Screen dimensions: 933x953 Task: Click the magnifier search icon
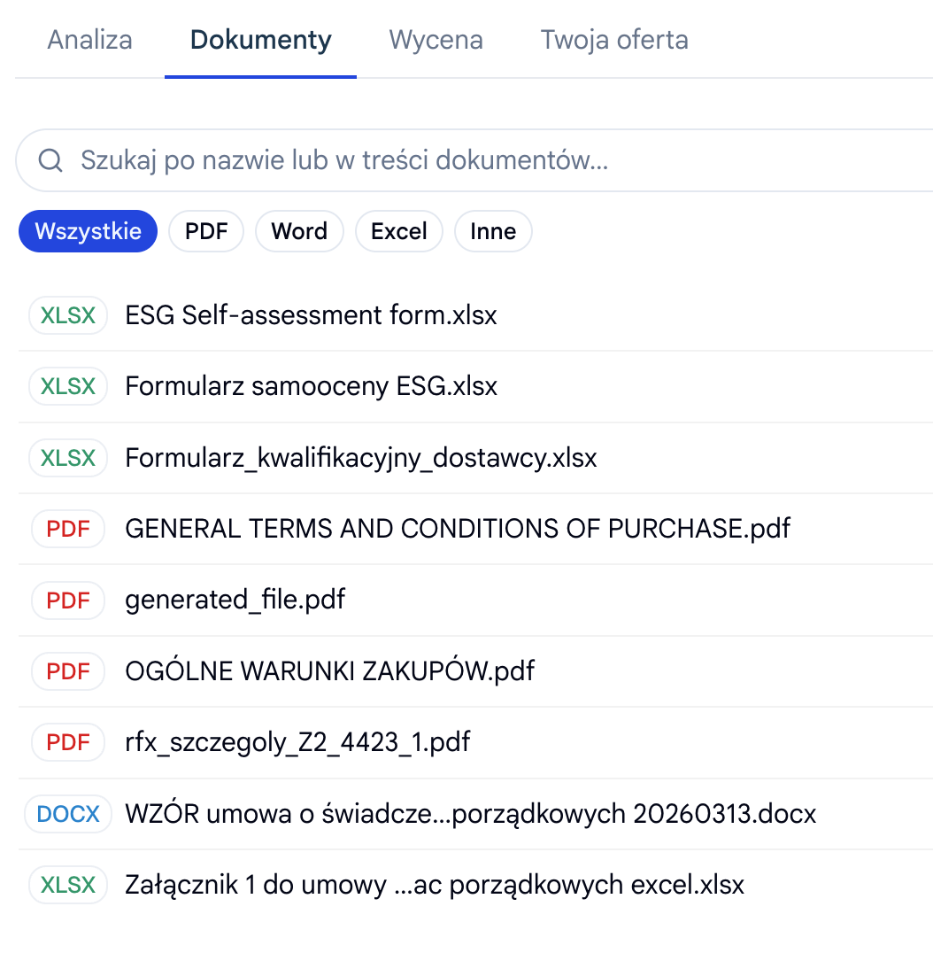(50, 160)
